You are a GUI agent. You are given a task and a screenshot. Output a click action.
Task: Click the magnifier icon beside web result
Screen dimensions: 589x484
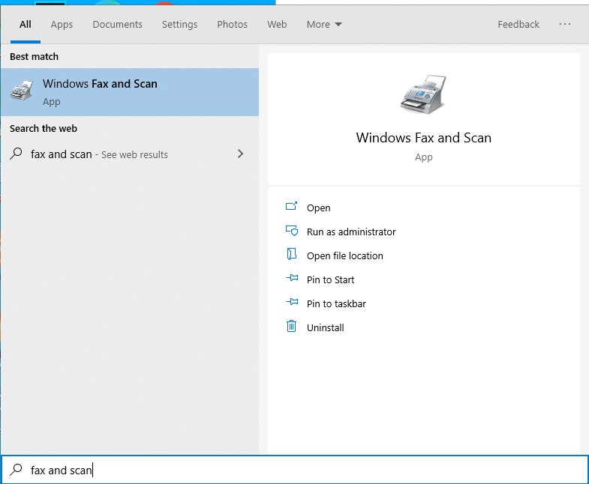coord(16,154)
